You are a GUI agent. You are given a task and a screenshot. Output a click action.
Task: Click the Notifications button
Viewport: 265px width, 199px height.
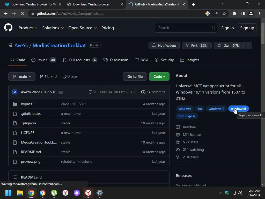(x=164, y=46)
